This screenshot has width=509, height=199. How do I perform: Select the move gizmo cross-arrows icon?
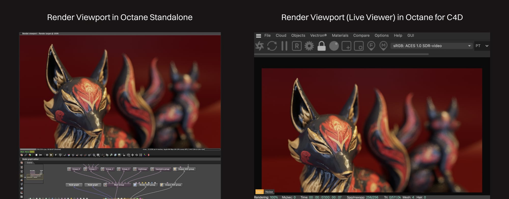click(x=133, y=155)
